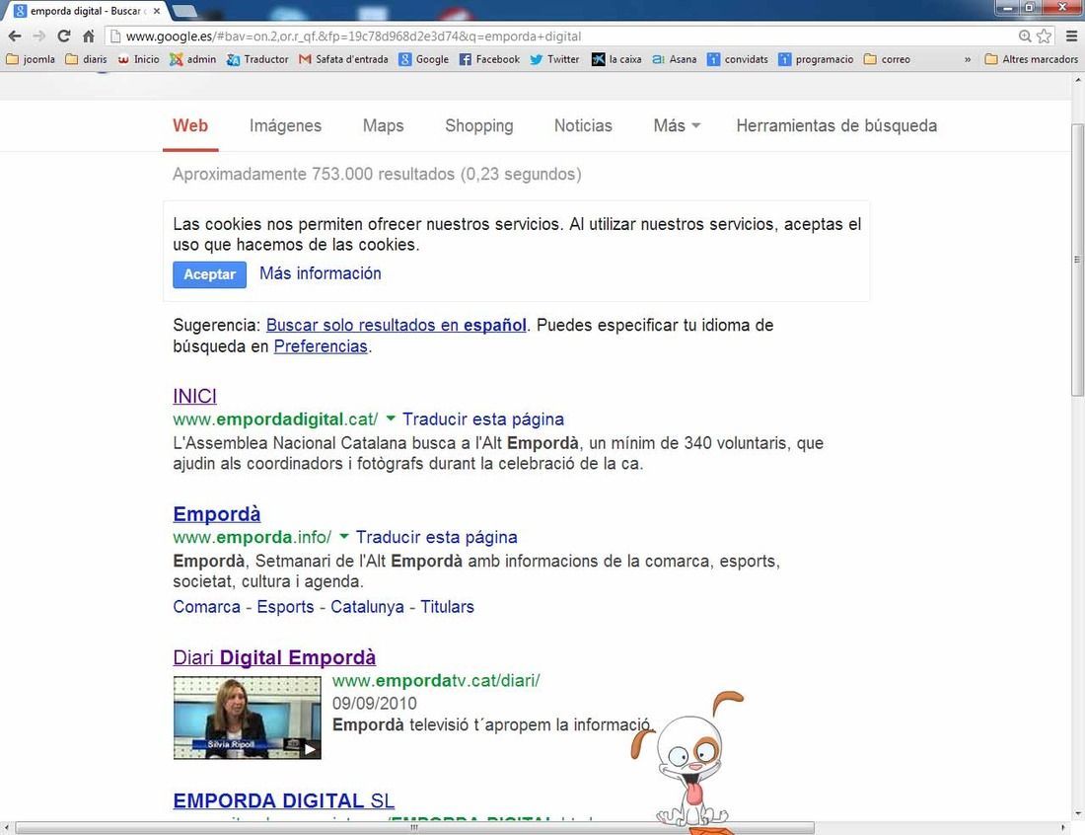Open the Altres marcadors folder
The image size is (1085, 835).
pyautogui.click(x=1032, y=59)
